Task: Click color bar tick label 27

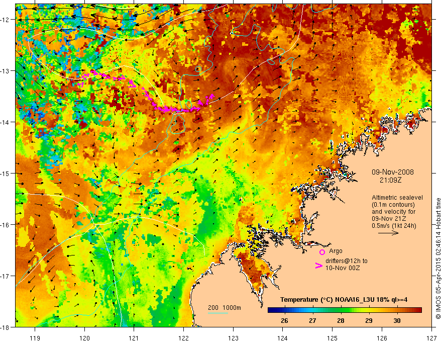Action: click(312, 320)
